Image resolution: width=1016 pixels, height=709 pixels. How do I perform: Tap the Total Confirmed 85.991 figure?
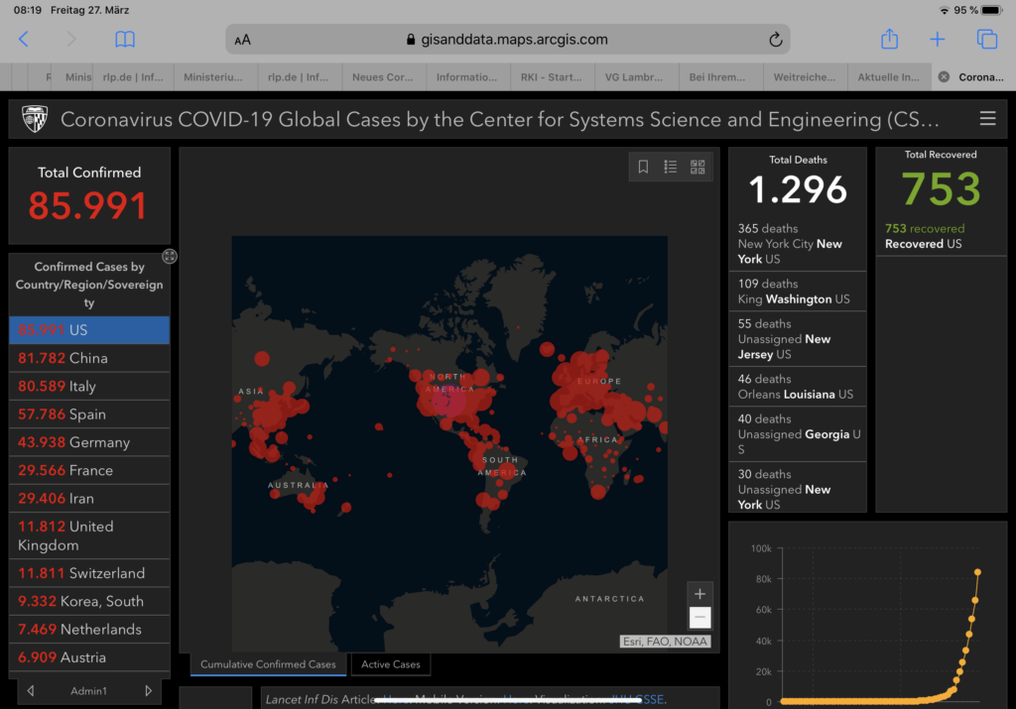tap(88, 205)
